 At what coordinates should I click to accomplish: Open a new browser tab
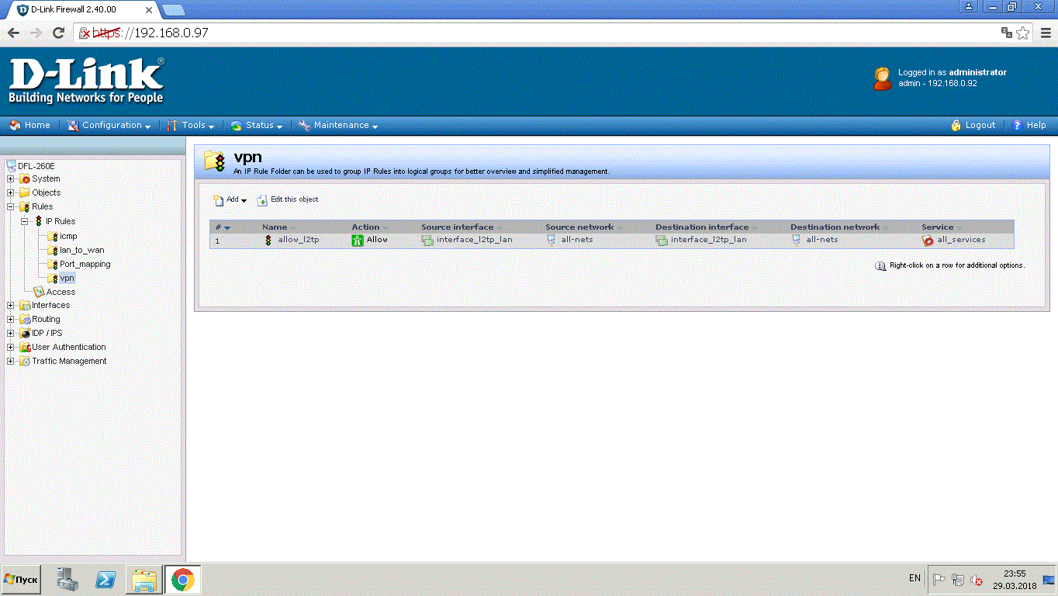click(x=174, y=10)
